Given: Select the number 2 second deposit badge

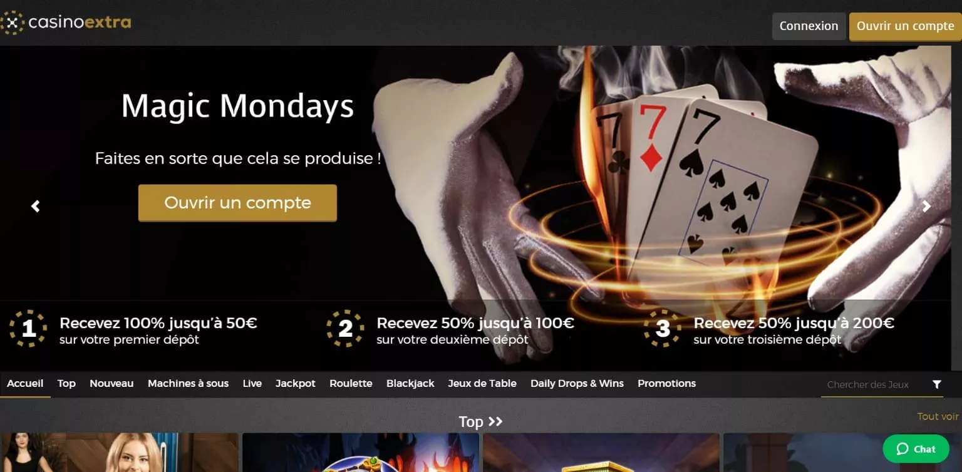Looking at the screenshot, I should click(x=345, y=329).
